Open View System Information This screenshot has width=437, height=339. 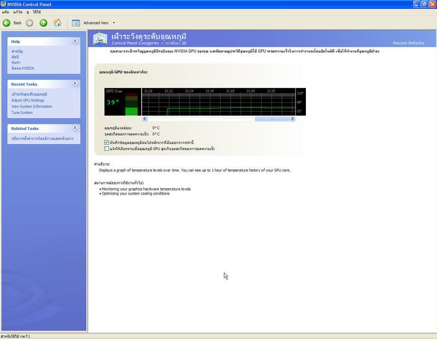pos(32,106)
